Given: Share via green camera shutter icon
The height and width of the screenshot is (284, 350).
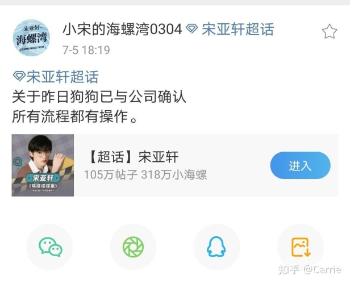Looking at the screenshot, I should tap(134, 247).
